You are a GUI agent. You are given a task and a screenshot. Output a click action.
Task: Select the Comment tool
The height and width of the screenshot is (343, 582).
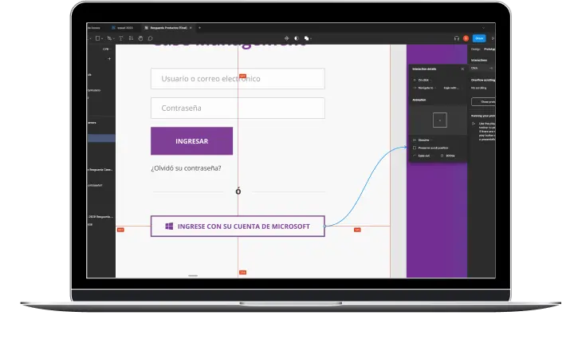[150, 38]
